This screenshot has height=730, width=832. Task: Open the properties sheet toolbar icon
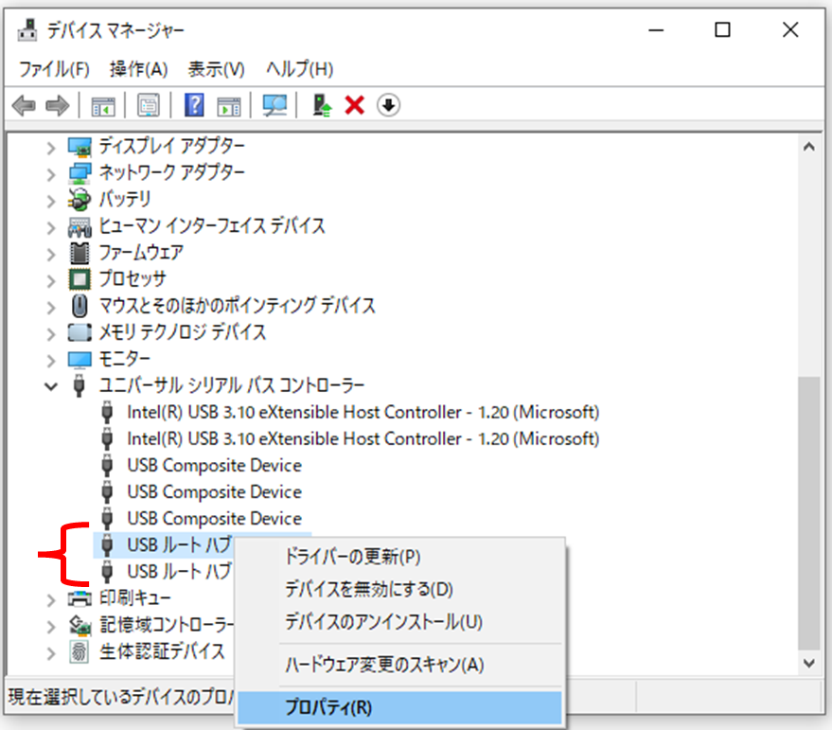coord(149,105)
